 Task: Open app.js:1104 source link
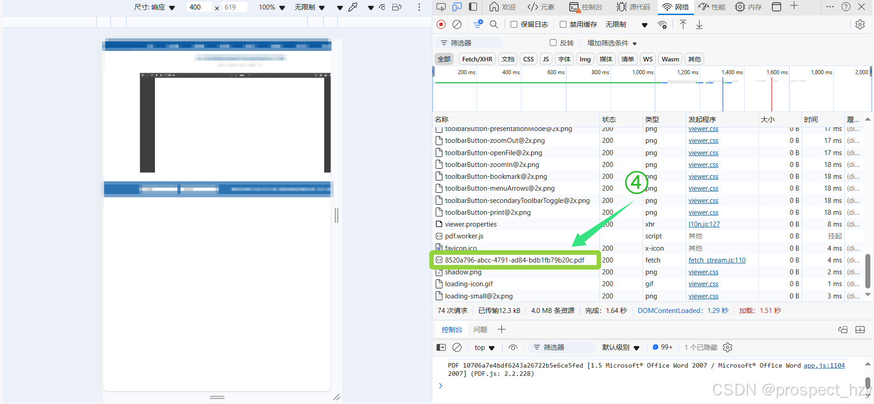(824, 365)
